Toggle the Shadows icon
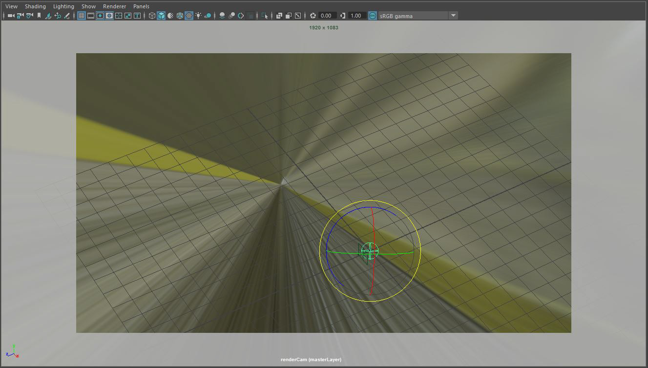 [x=208, y=16]
